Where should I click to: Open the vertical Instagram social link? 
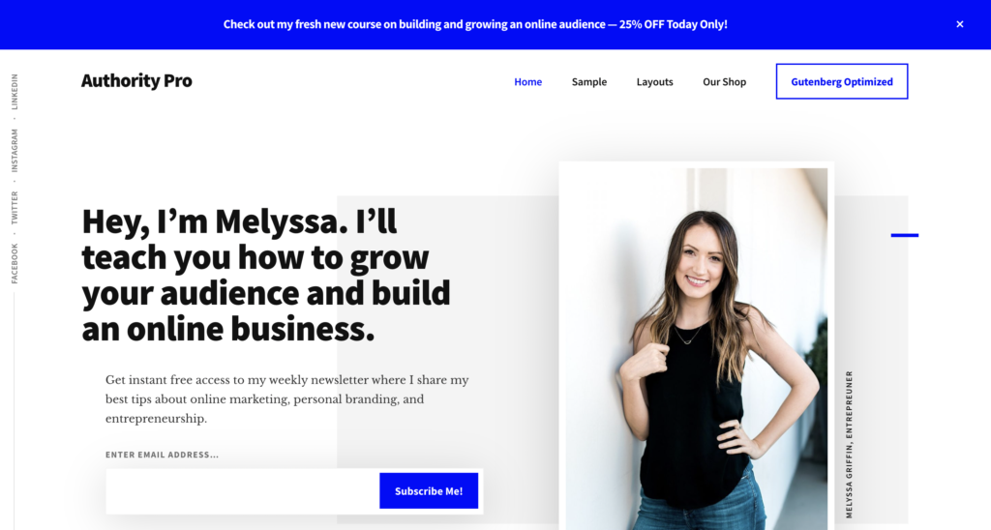(x=15, y=150)
